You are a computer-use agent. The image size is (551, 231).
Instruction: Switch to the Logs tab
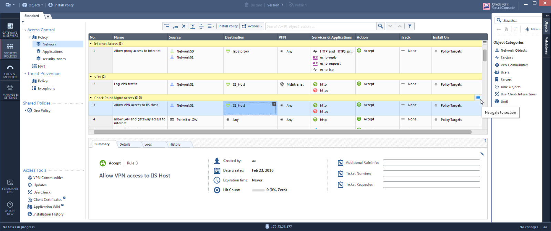pyautogui.click(x=148, y=145)
